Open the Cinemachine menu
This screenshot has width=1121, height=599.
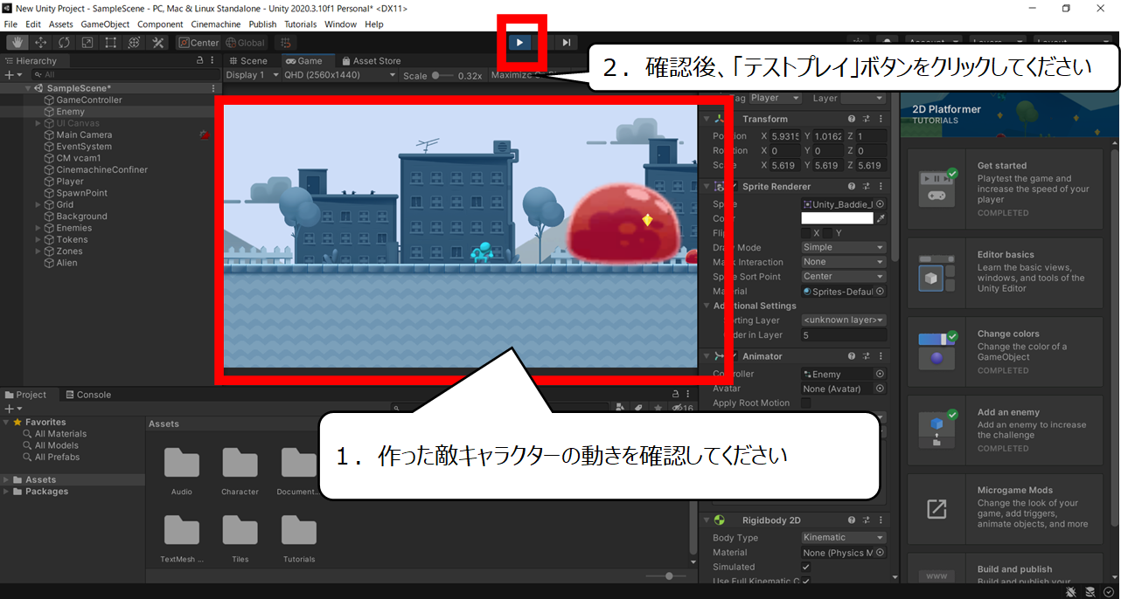[x=216, y=24]
